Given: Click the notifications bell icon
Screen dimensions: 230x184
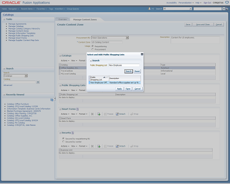Looking at the screenshot, I should (149, 9).
